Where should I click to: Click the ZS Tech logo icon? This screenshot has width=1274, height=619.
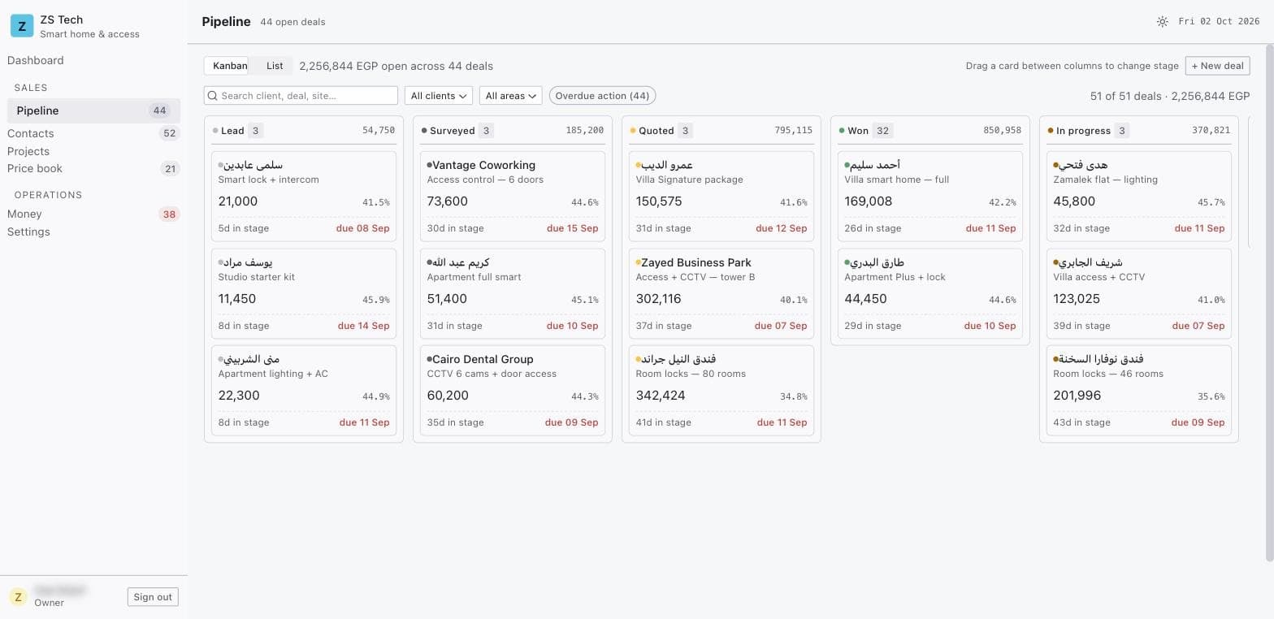coord(22,26)
